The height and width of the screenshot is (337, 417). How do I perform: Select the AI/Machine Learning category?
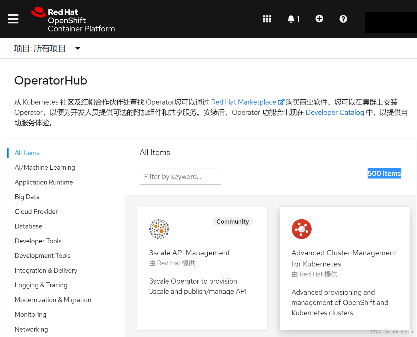45,167
